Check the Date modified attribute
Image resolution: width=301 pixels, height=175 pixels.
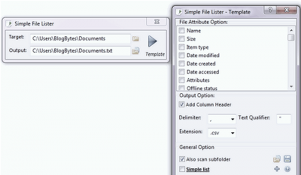point(182,55)
